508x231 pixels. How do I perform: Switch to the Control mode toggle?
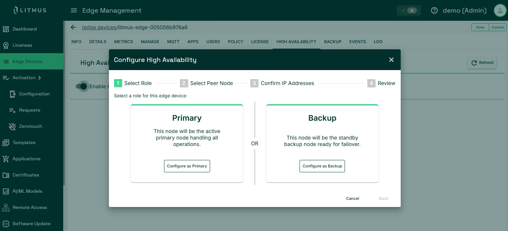coord(498,27)
